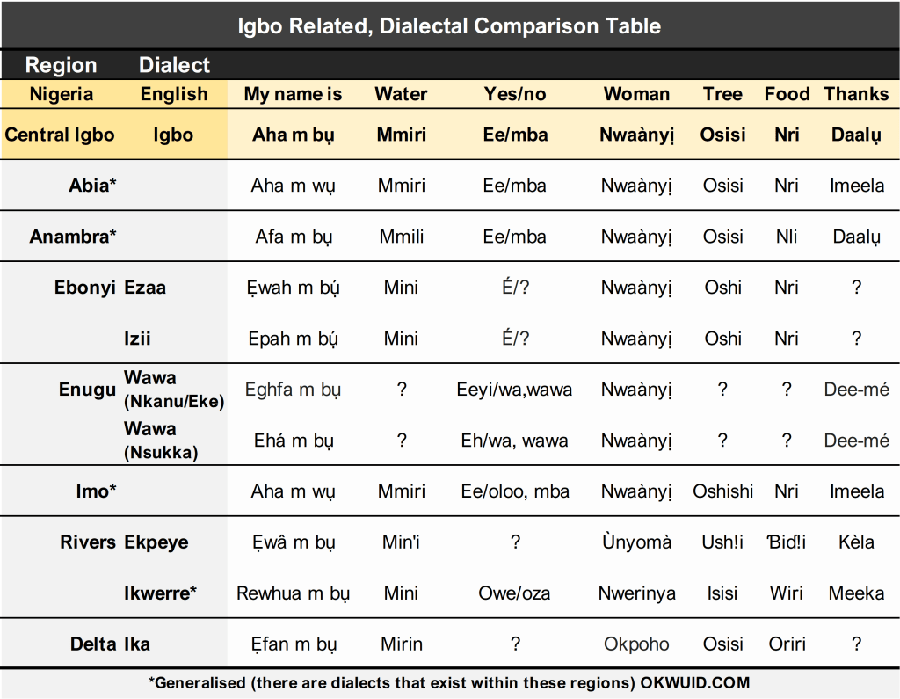Click the 'My name is' column heading
This screenshot has height=699, width=900.
click(293, 93)
